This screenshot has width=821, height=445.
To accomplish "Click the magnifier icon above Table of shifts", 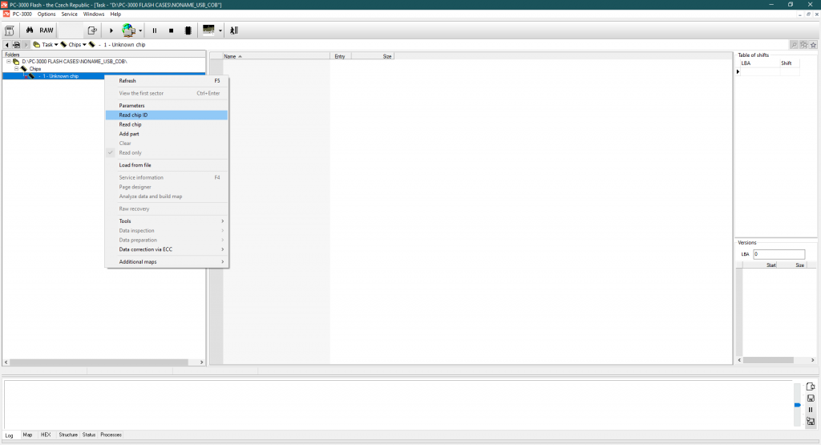I will coord(794,45).
